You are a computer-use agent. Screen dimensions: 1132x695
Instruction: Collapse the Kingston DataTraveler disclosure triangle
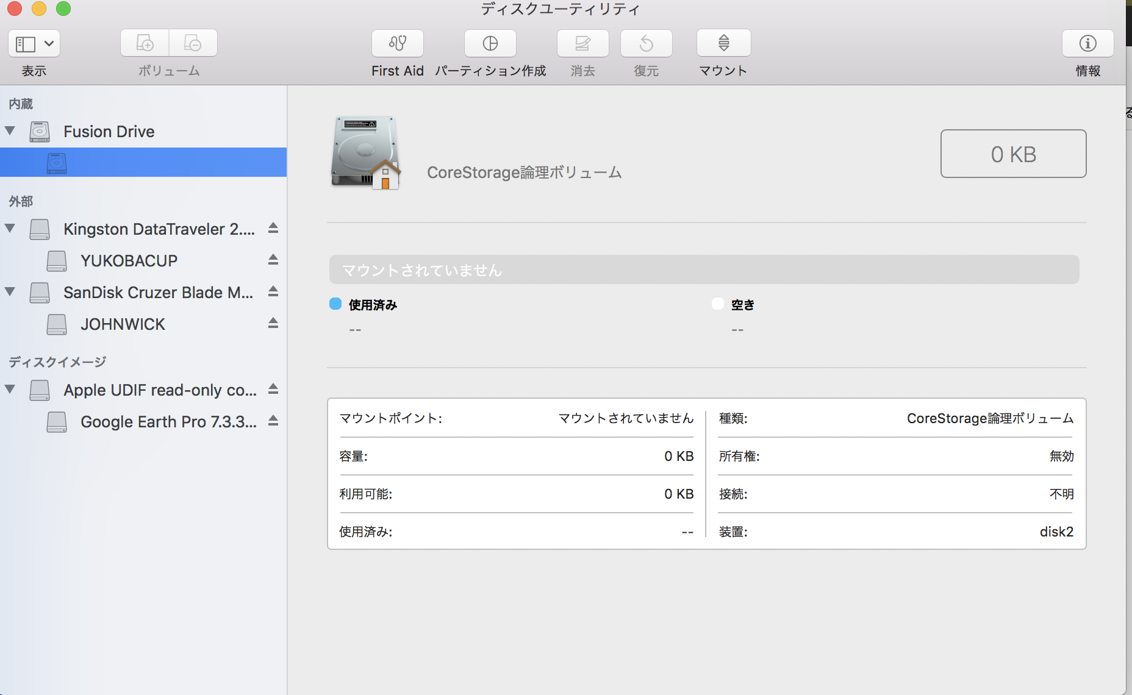pos(10,228)
